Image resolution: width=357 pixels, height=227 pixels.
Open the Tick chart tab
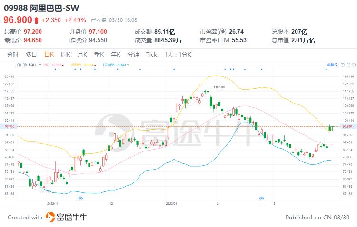click(x=152, y=55)
